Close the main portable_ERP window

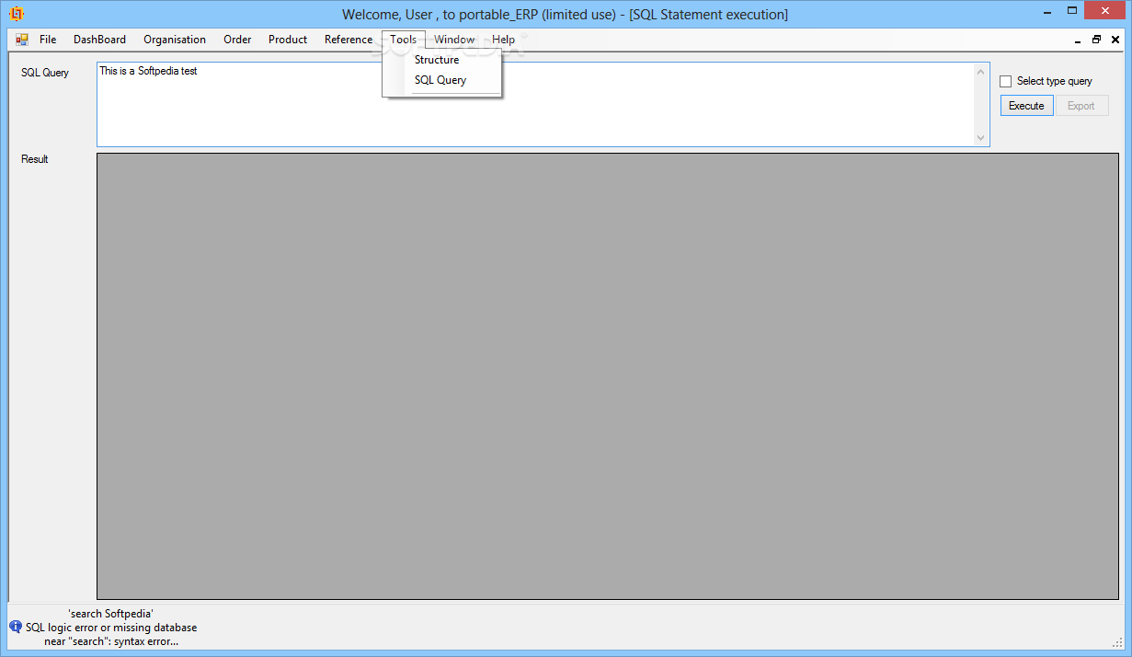[1104, 11]
